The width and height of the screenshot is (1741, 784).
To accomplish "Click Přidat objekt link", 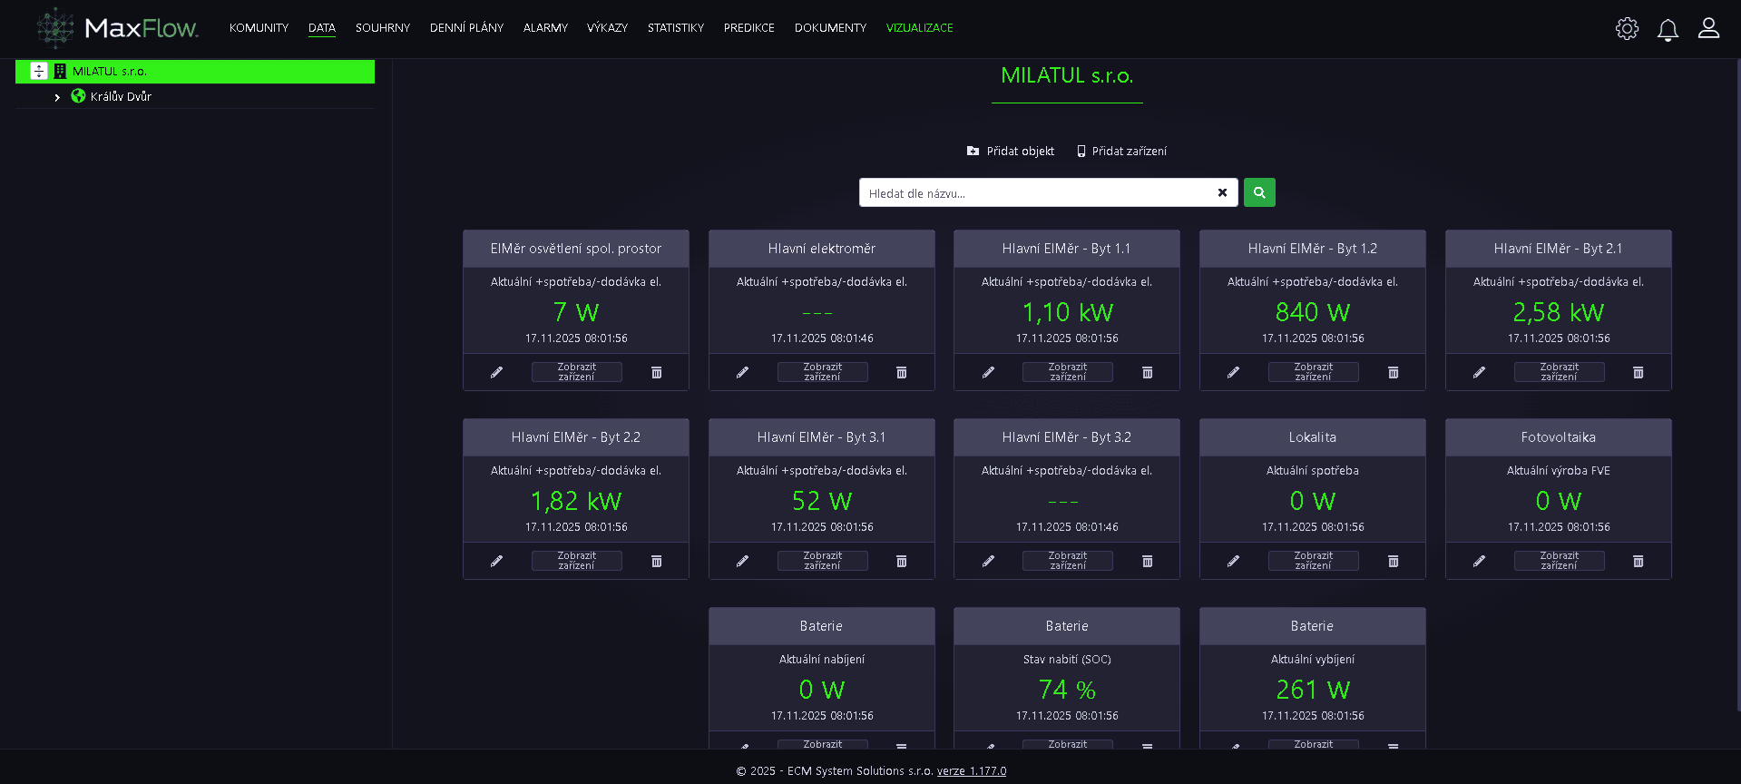I will point(1011,152).
